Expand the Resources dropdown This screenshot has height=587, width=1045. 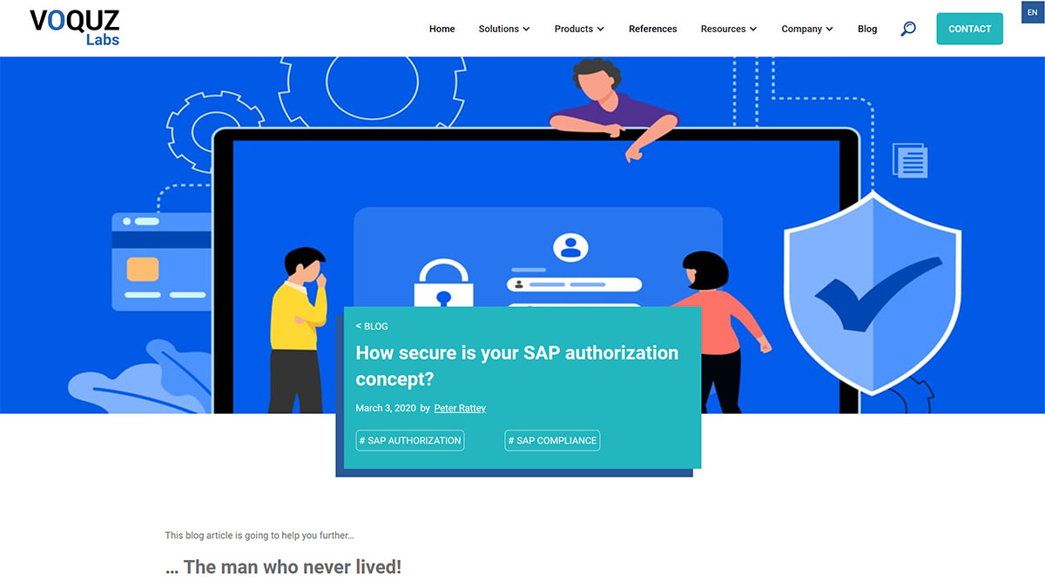click(x=728, y=29)
